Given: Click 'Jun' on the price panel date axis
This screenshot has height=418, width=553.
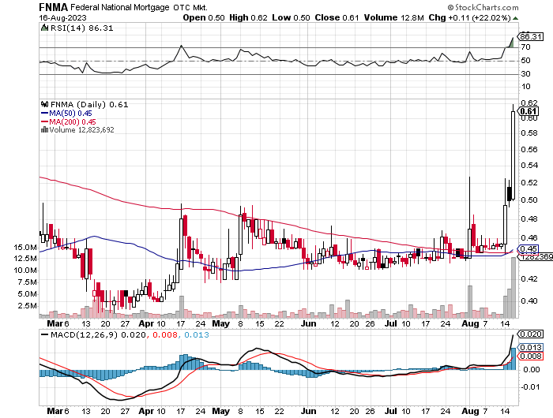Looking at the screenshot, I should click(309, 323).
